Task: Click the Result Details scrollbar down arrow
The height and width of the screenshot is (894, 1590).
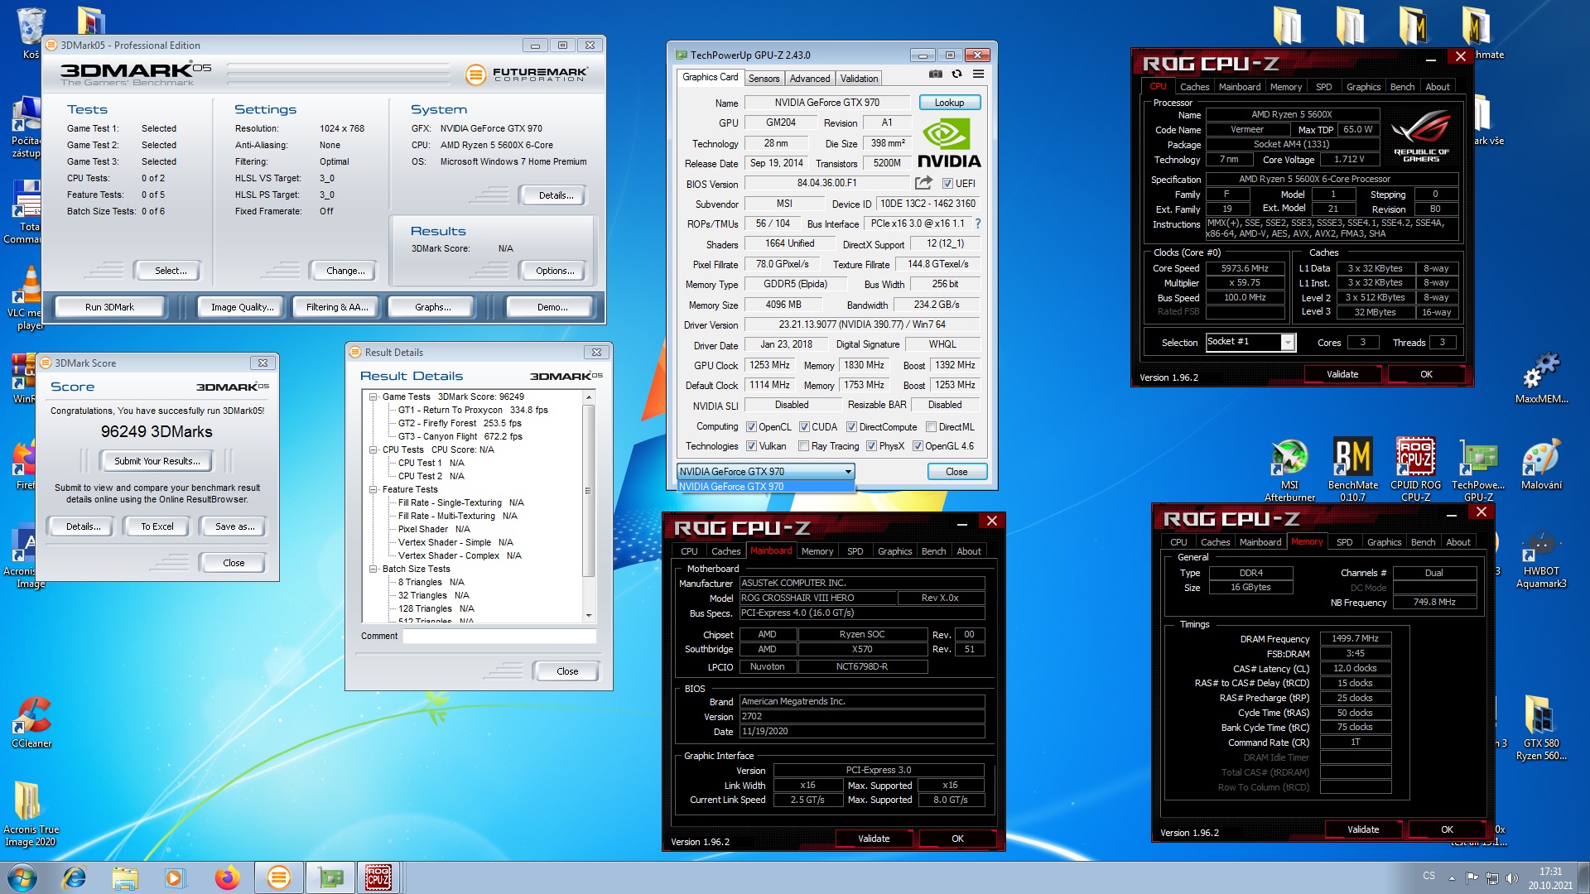Action: (589, 615)
